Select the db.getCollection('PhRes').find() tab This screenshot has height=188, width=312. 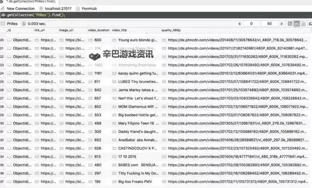coord(33,2)
